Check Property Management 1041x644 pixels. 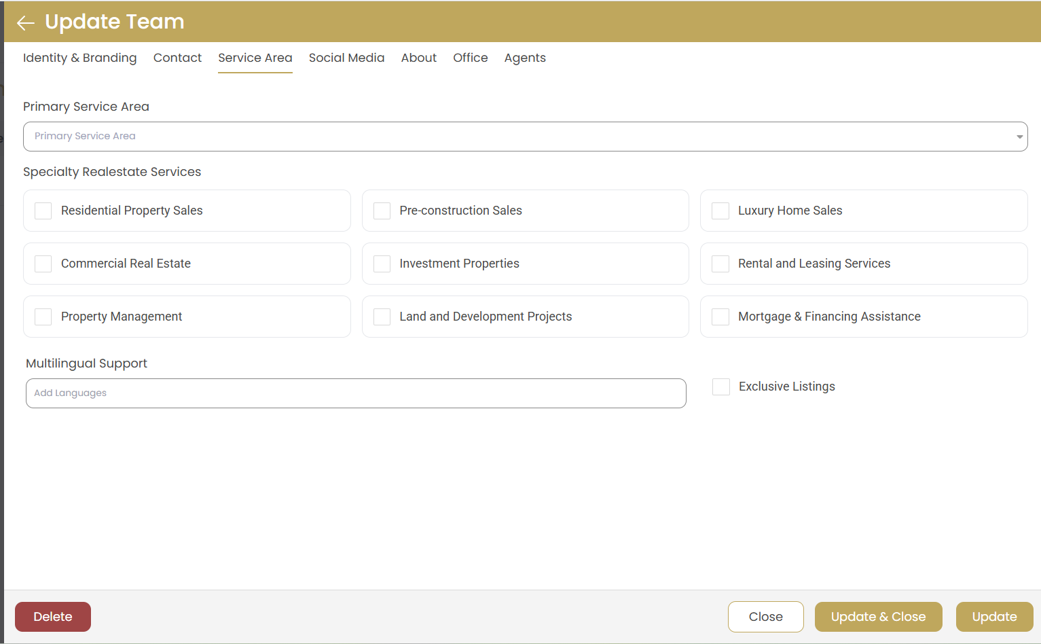click(43, 317)
